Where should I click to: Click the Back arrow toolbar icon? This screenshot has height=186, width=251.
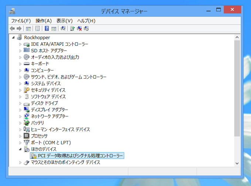(12, 29)
